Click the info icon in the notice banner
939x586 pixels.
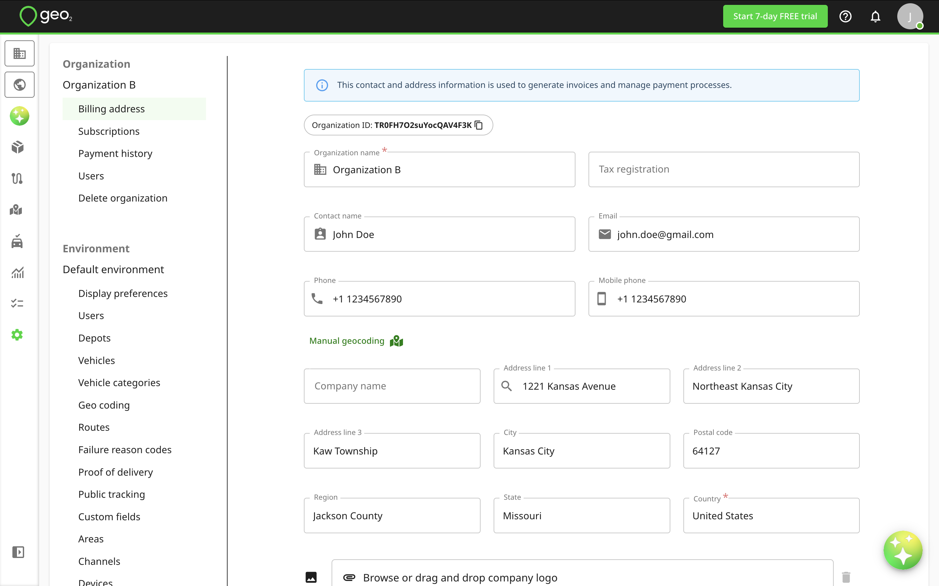pos(322,85)
